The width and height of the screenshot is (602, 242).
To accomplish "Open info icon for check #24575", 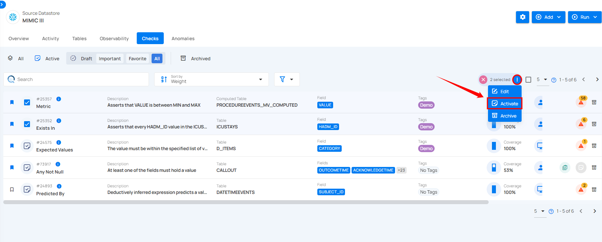I will coord(59,142).
